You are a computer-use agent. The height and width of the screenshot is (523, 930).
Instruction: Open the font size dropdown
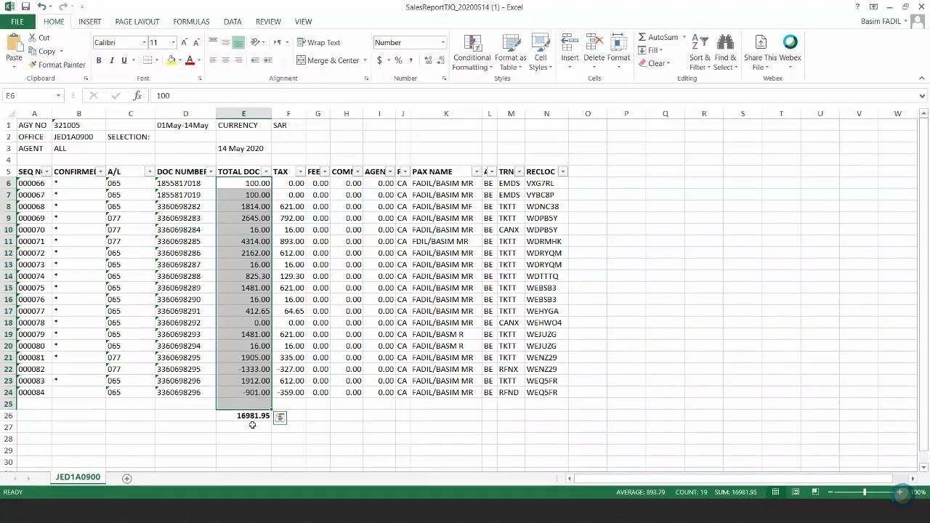click(x=173, y=42)
